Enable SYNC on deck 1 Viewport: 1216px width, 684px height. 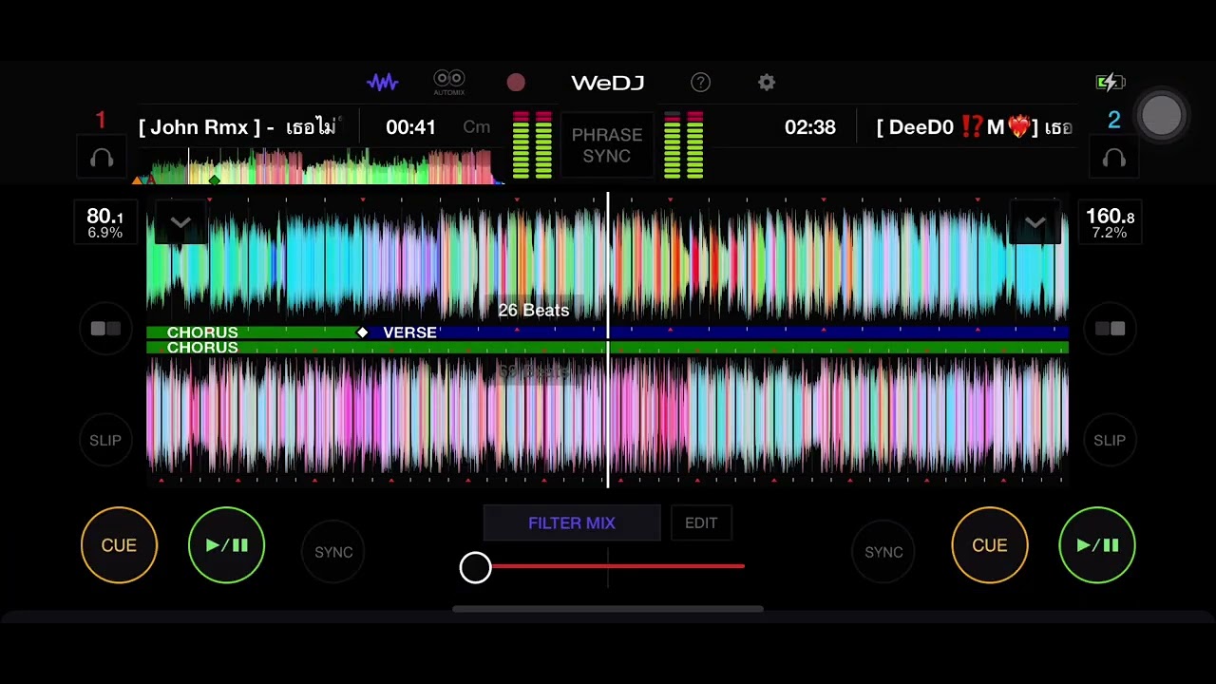point(333,552)
